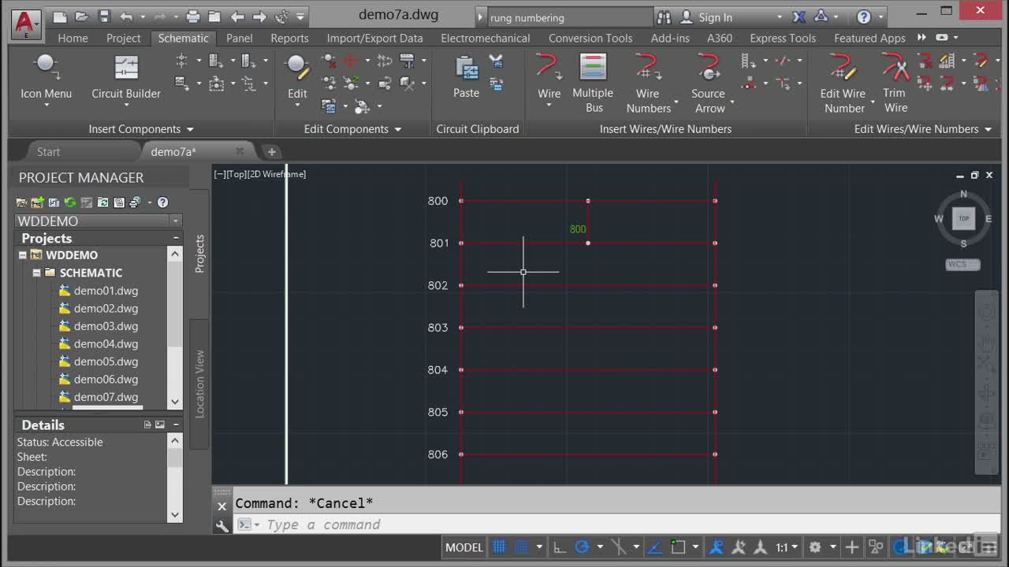Click the WCS coordinate system label
The image size is (1009, 567).
pyautogui.click(x=962, y=265)
